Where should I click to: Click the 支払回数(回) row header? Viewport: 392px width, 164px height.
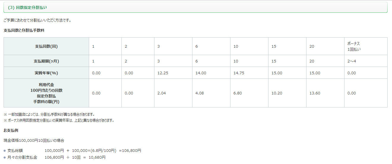coord(46,46)
